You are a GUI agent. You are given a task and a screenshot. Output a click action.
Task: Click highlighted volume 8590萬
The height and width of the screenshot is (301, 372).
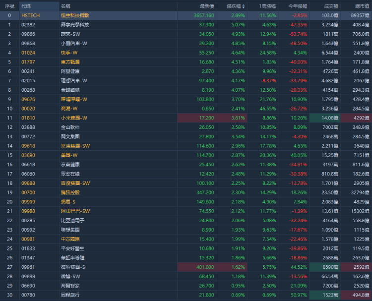point(330,267)
